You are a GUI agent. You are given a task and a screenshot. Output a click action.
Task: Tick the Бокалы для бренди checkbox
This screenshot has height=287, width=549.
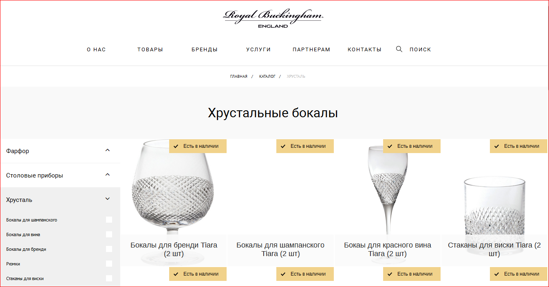coord(109,249)
